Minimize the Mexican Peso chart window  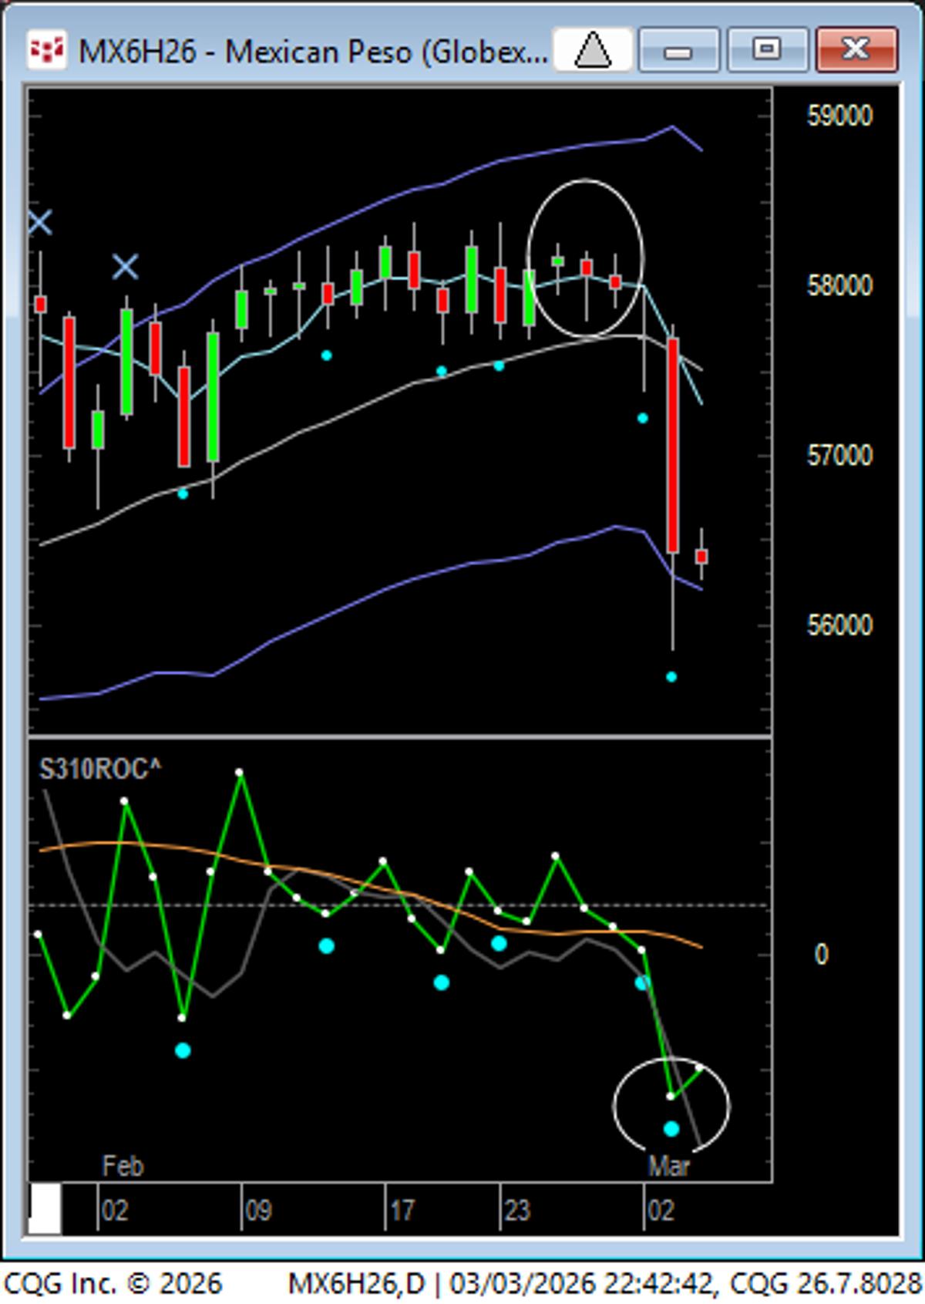(x=678, y=51)
